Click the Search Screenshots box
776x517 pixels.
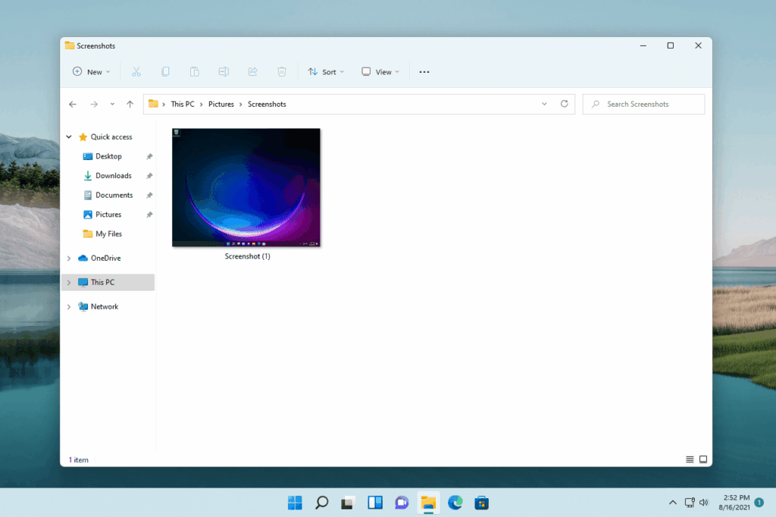click(x=644, y=104)
